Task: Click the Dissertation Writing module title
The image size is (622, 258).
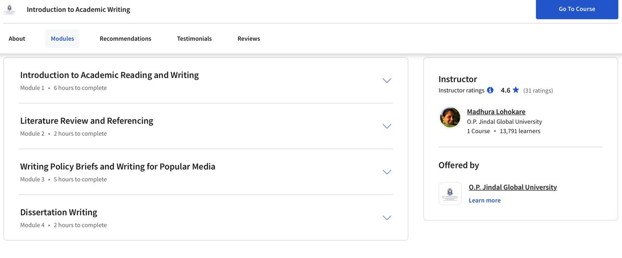Action: click(x=59, y=212)
